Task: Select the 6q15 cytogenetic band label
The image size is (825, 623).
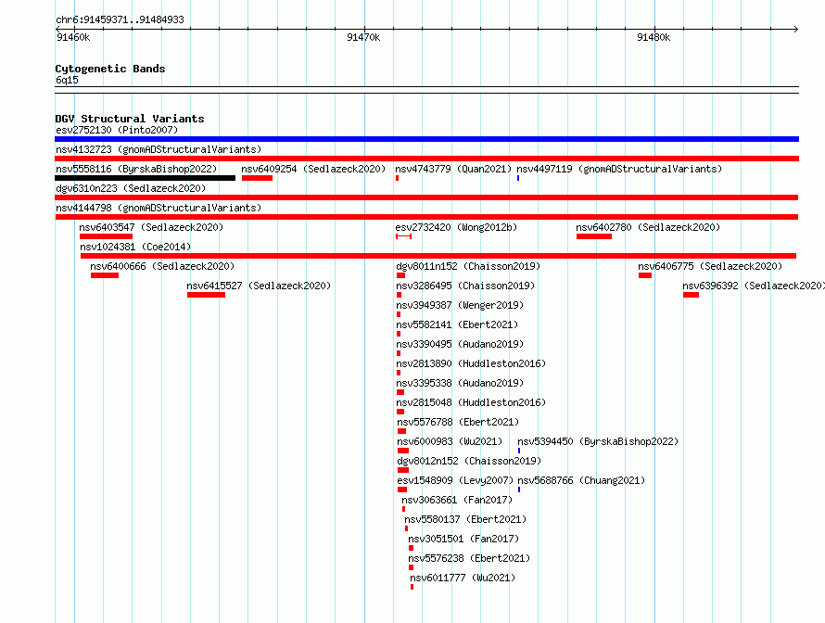Action: click(x=67, y=80)
